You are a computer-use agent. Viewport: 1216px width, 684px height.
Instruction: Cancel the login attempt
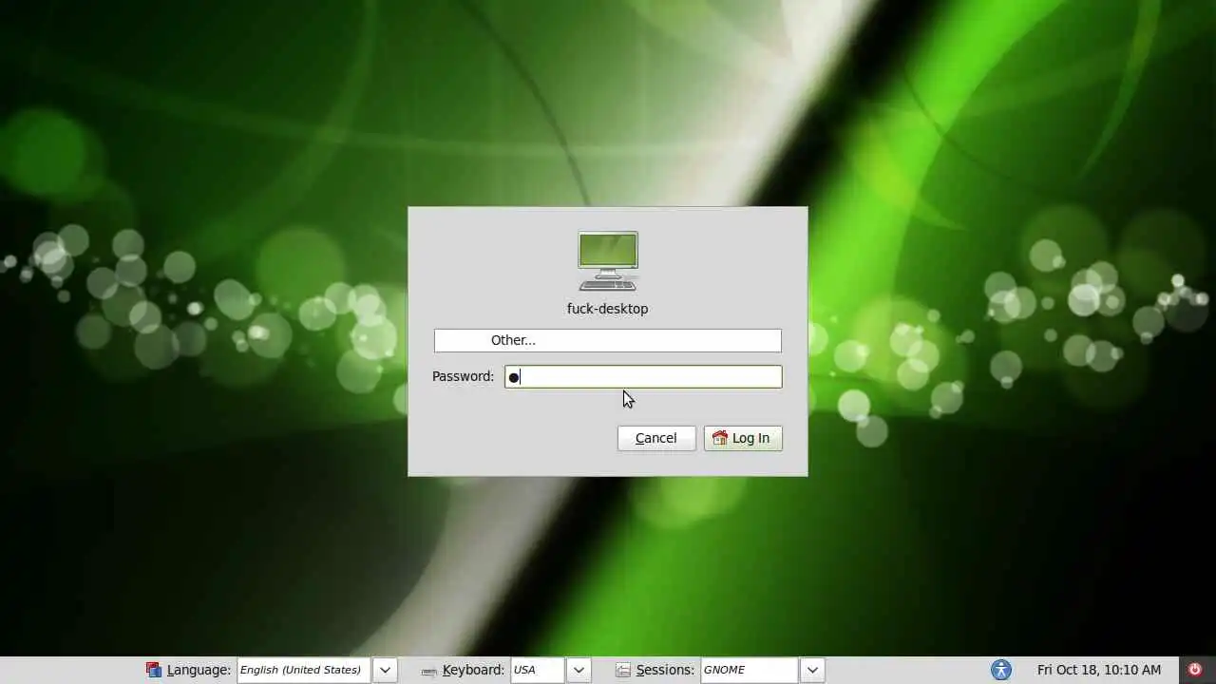[x=656, y=438]
